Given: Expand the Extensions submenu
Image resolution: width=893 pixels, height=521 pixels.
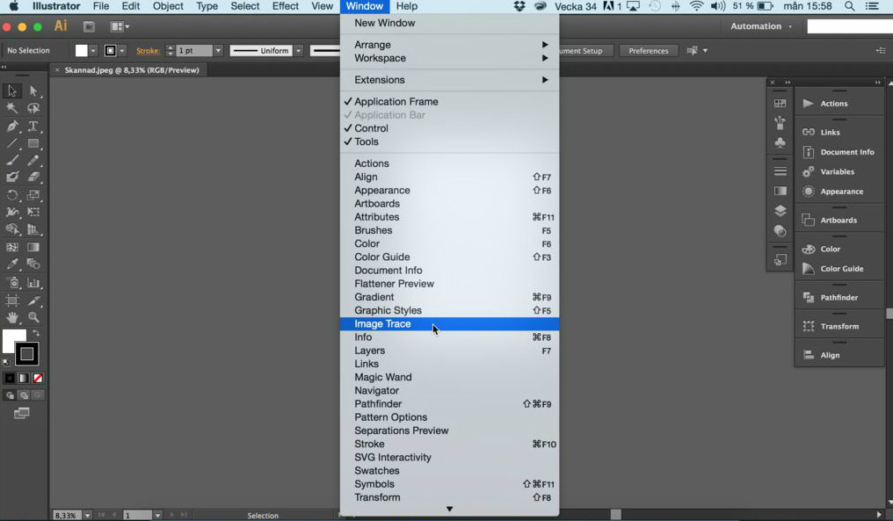Looking at the screenshot, I should [x=449, y=80].
